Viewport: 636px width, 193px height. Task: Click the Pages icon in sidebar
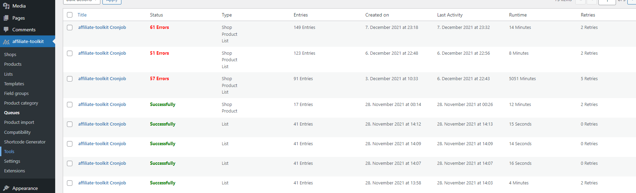click(x=6, y=18)
